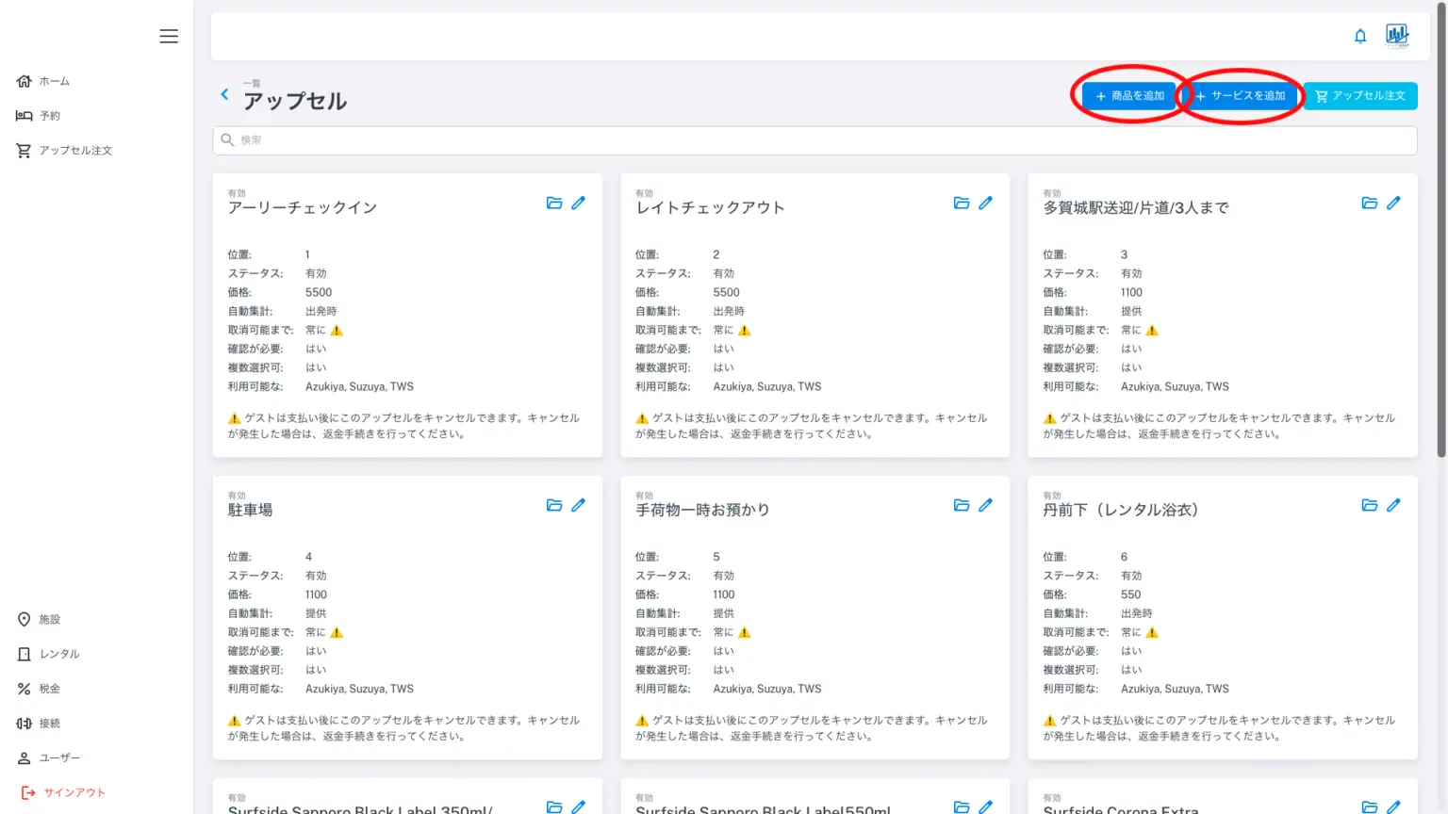The width and height of the screenshot is (1448, 814).
Task: Click 商品を追加 button
Action: coord(1129,96)
